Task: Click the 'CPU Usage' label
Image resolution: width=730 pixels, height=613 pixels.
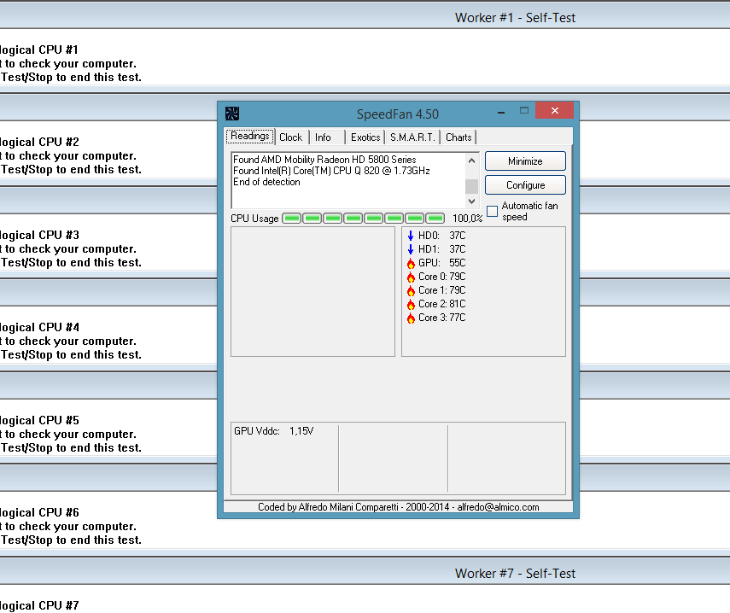Action: tap(254, 219)
